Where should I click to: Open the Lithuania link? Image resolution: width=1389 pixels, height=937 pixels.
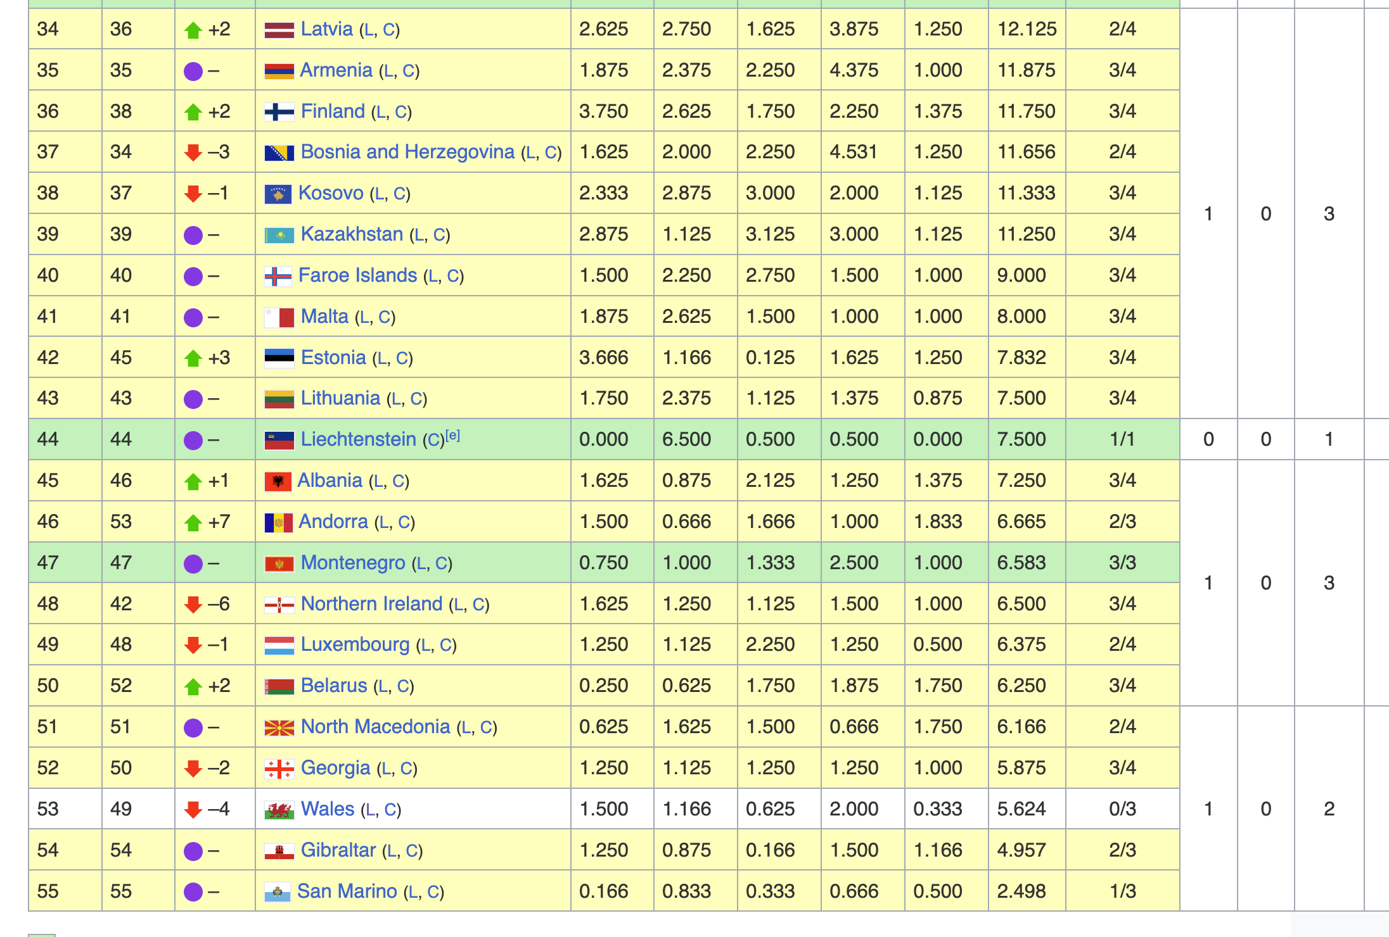pos(340,398)
